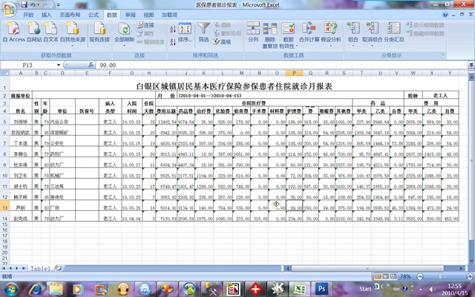Open 现有连接 existing connections
Image resolution: width=475 pixels, height=297 pixels.
click(99, 30)
